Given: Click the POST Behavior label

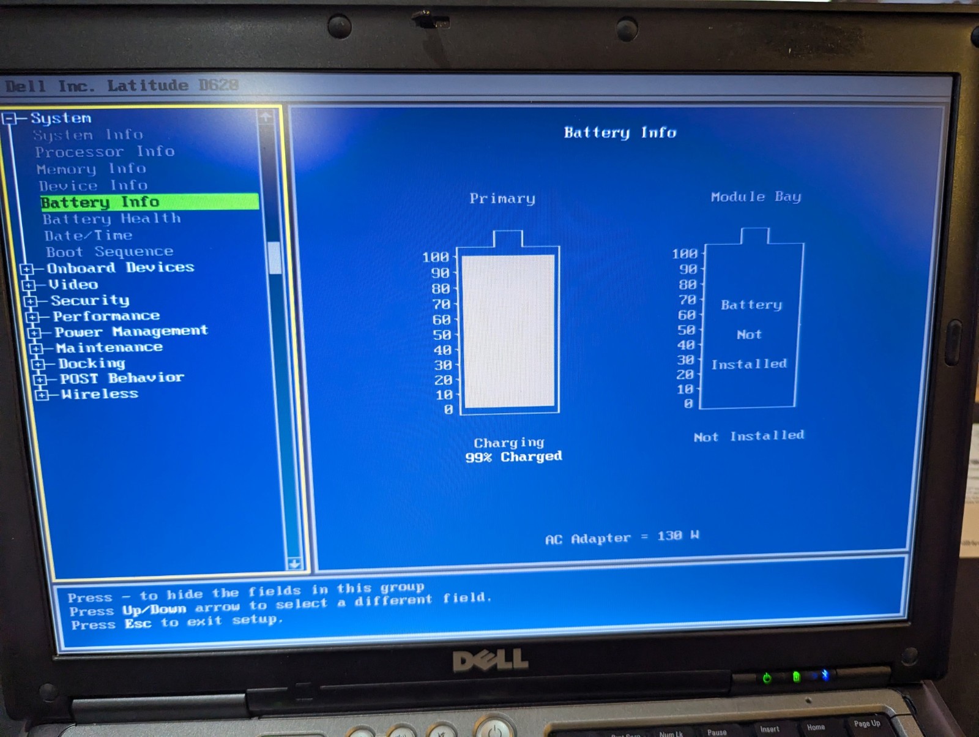Looking at the screenshot, I should [122, 378].
